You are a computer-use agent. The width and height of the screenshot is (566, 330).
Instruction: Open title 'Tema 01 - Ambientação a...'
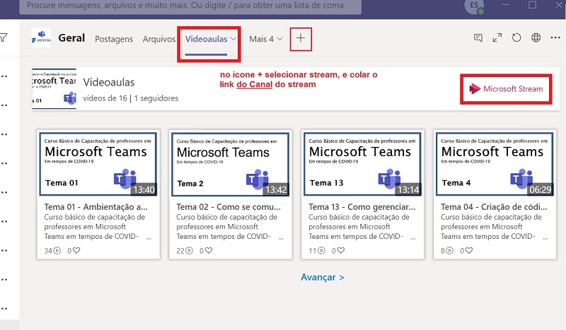(96, 207)
